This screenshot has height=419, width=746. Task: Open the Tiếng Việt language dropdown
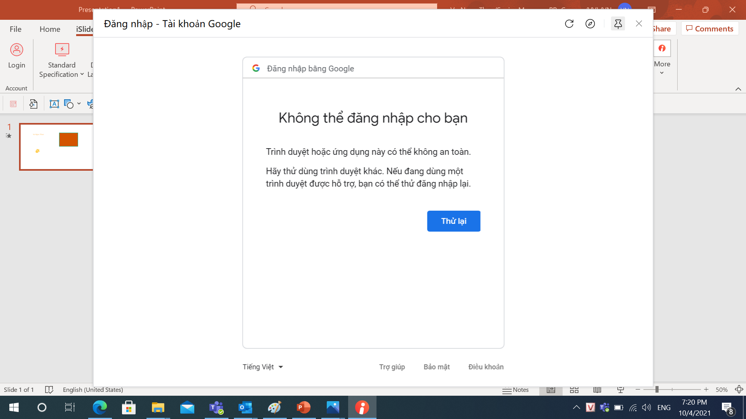[x=263, y=367]
